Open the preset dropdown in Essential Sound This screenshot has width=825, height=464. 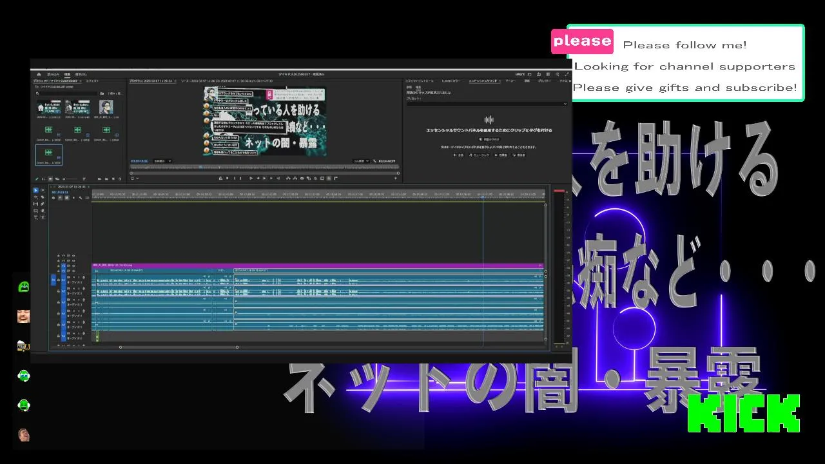tap(487, 104)
